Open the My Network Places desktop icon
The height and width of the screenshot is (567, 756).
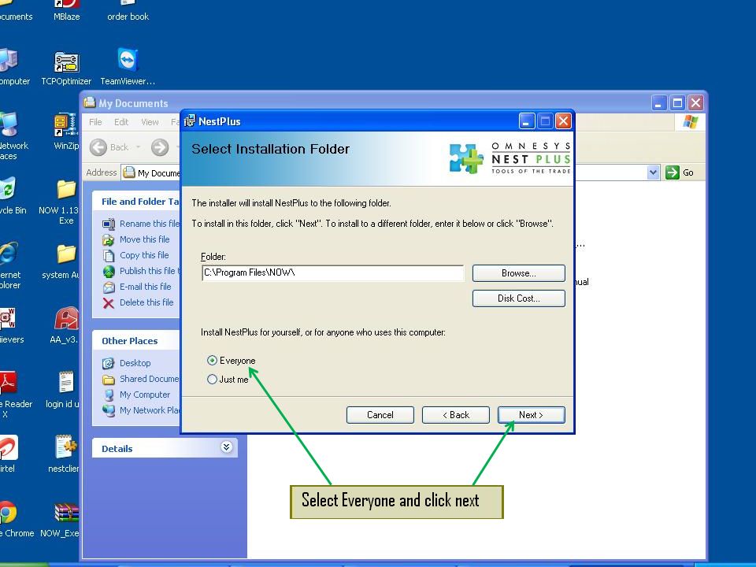(x=9, y=125)
